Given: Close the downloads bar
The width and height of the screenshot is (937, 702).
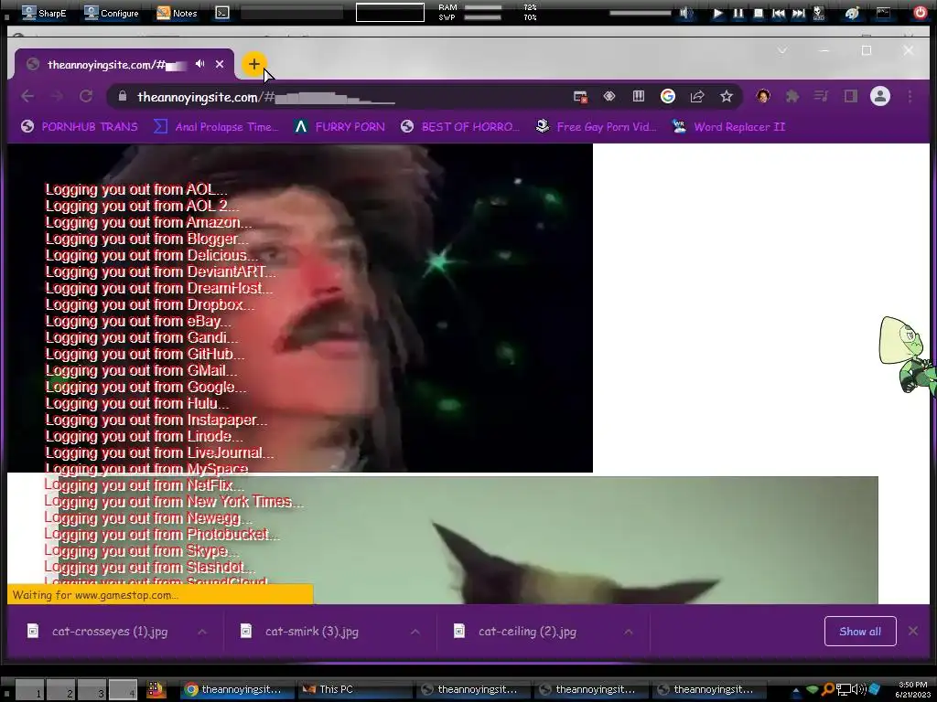Looking at the screenshot, I should (x=912, y=631).
